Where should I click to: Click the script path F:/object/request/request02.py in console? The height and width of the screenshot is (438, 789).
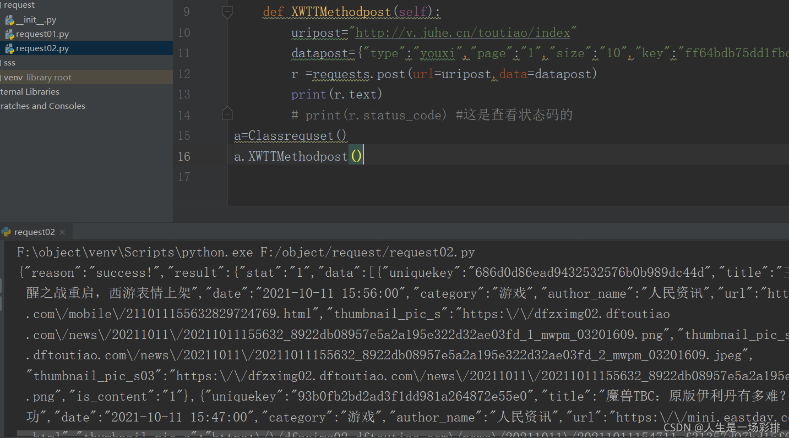click(x=367, y=253)
